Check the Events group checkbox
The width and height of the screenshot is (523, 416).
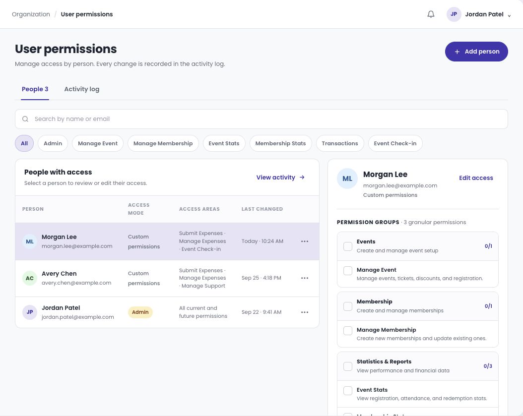(348, 246)
